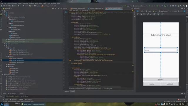The image size is (188, 106).
Task: Expand the manifests folder
Action: pos(5,13)
